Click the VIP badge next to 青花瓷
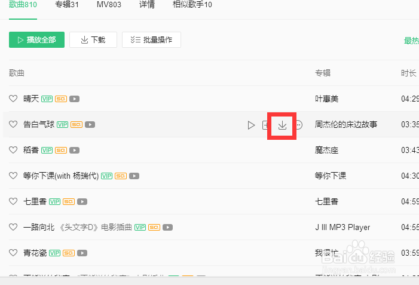This screenshot has height=285, width=419. pos(54,253)
